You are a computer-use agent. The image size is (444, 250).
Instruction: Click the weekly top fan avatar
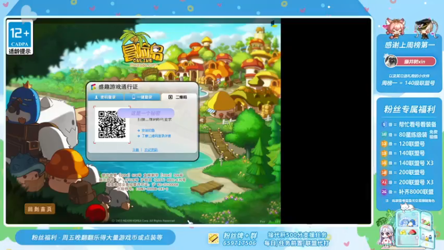click(x=391, y=61)
